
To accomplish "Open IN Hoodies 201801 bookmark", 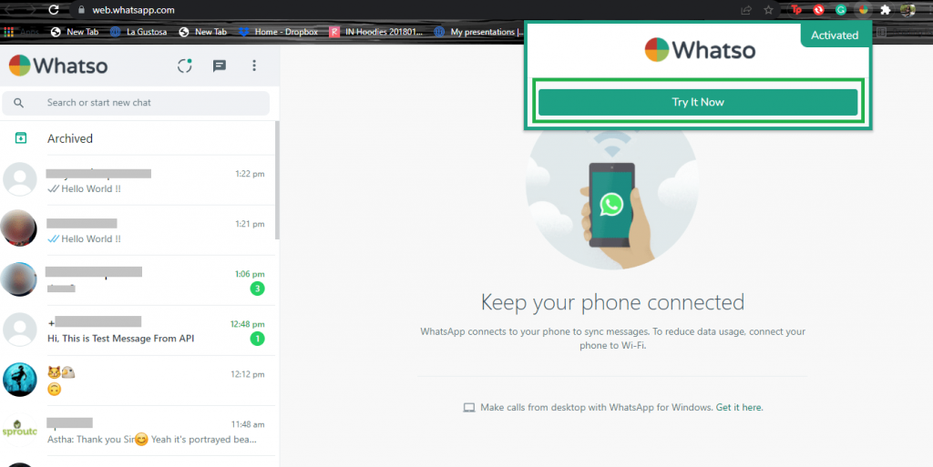I will pyautogui.click(x=376, y=32).
